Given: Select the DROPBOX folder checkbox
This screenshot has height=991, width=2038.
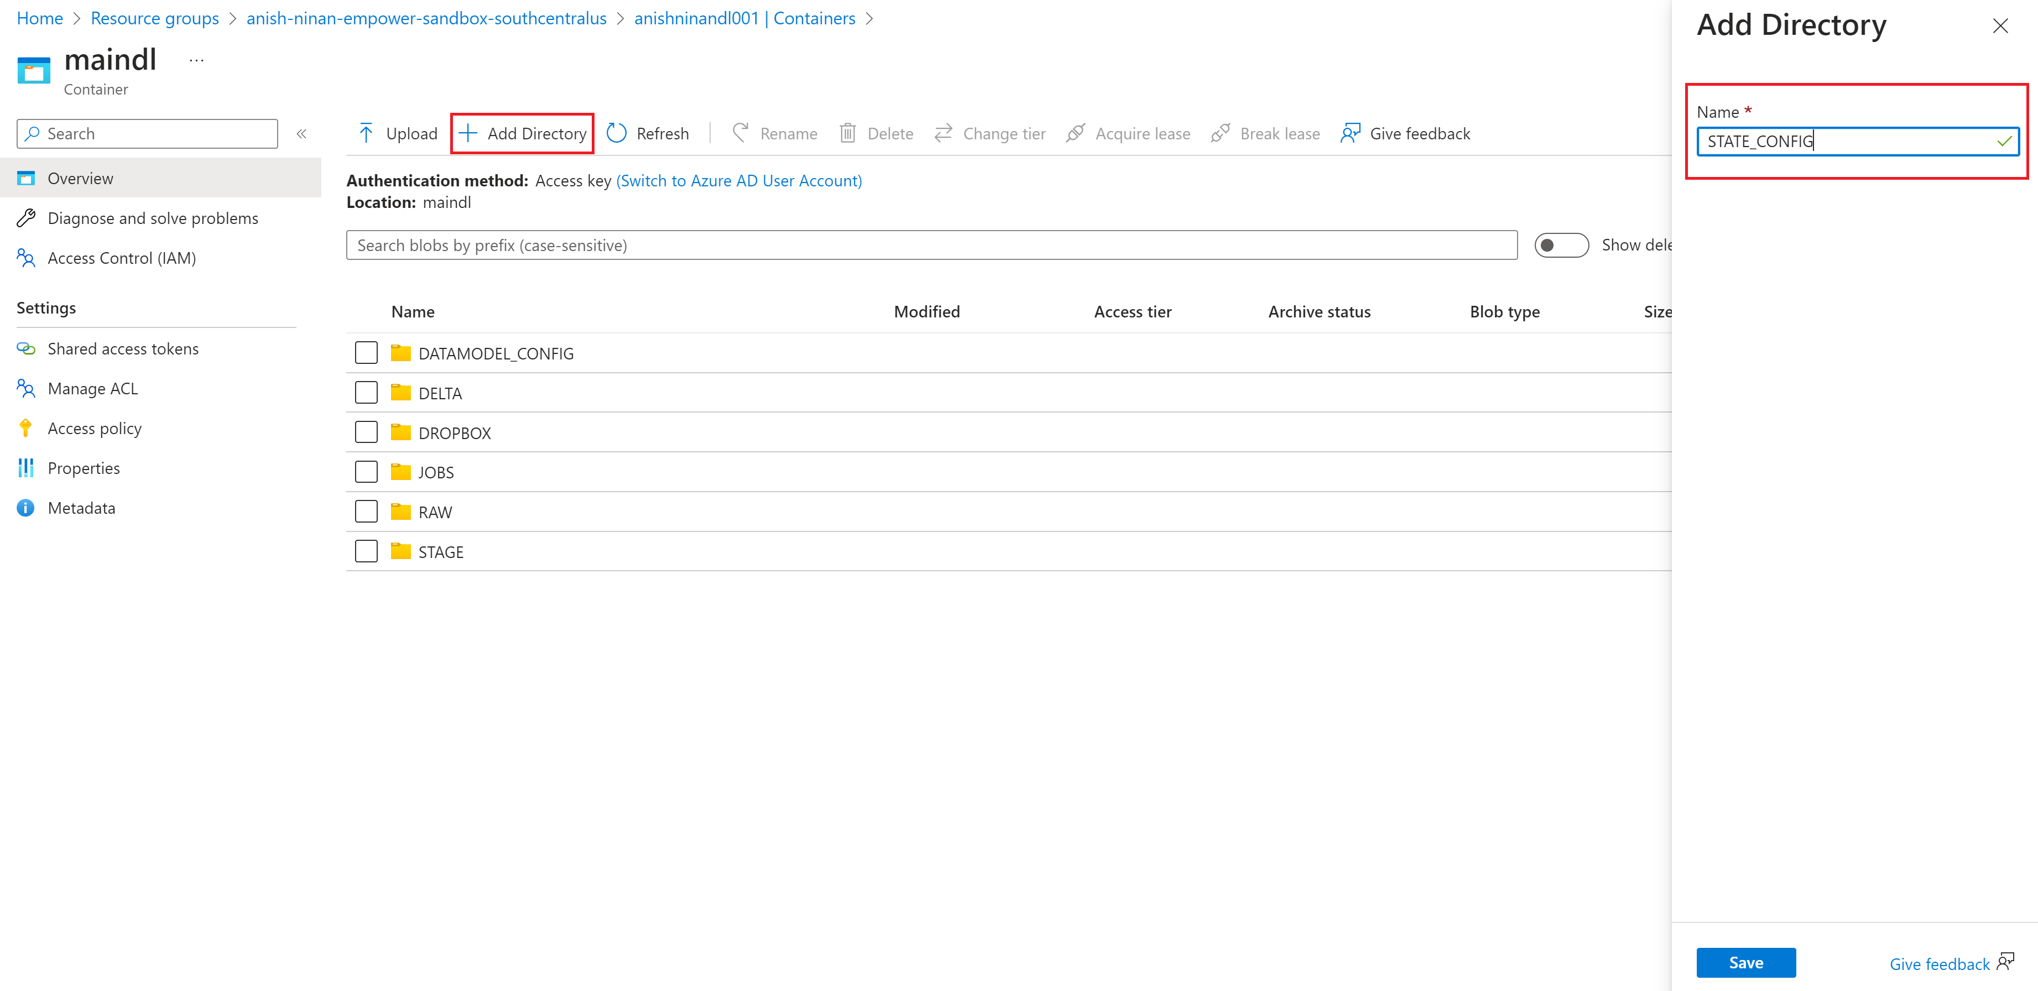Looking at the screenshot, I should (x=366, y=432).
